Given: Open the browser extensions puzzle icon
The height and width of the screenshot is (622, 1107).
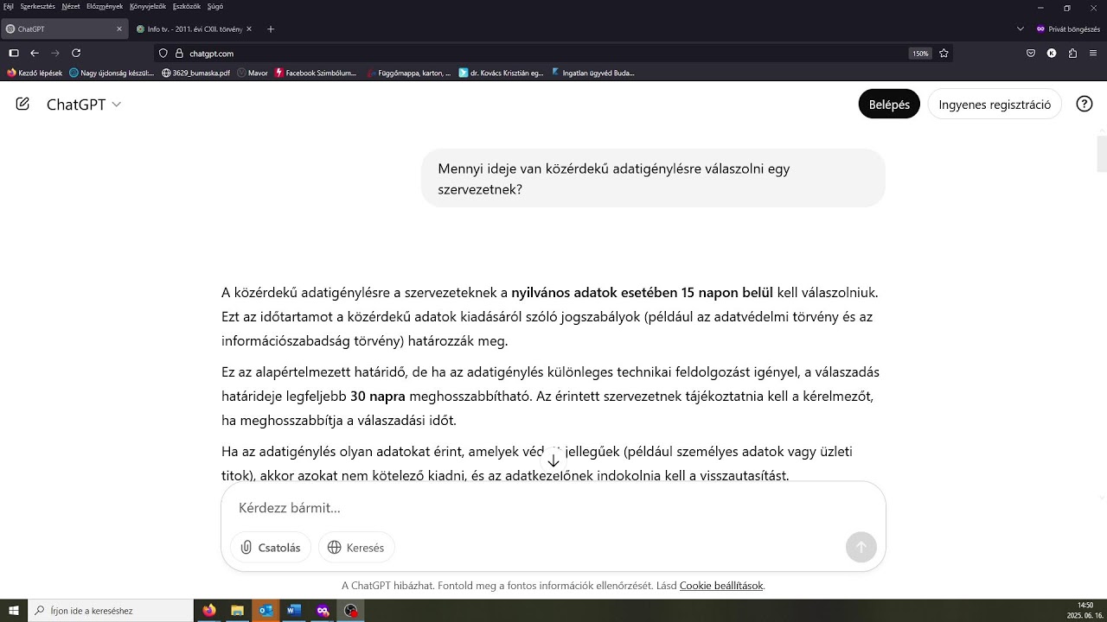Looking at the screenshot, I should [x=1072, y=53].
